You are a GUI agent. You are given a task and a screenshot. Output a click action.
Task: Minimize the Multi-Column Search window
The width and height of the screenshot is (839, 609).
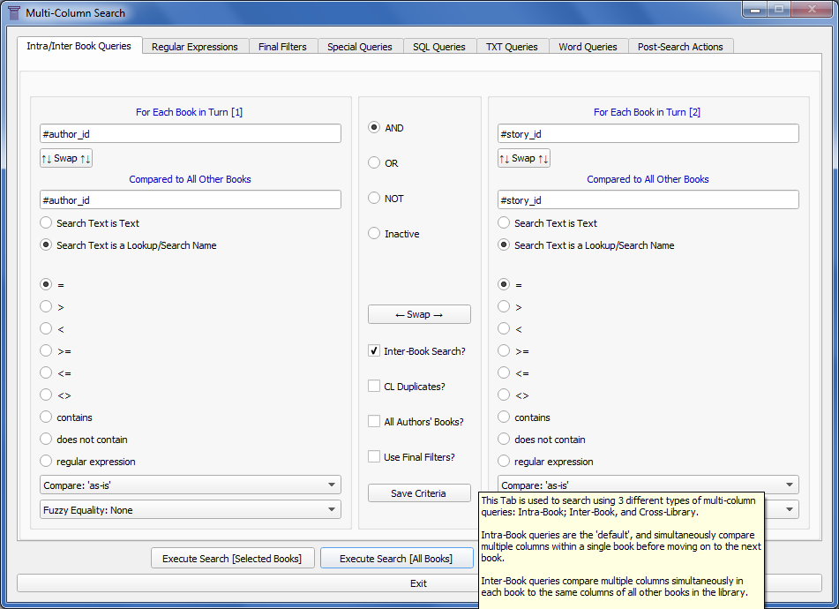click(x=755, y=9)
